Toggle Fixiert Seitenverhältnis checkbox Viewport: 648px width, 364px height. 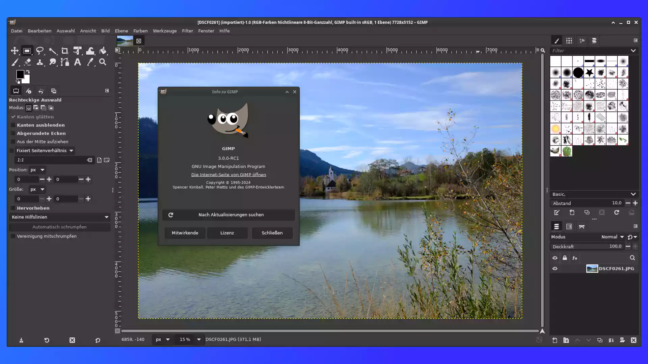[12, 150]
